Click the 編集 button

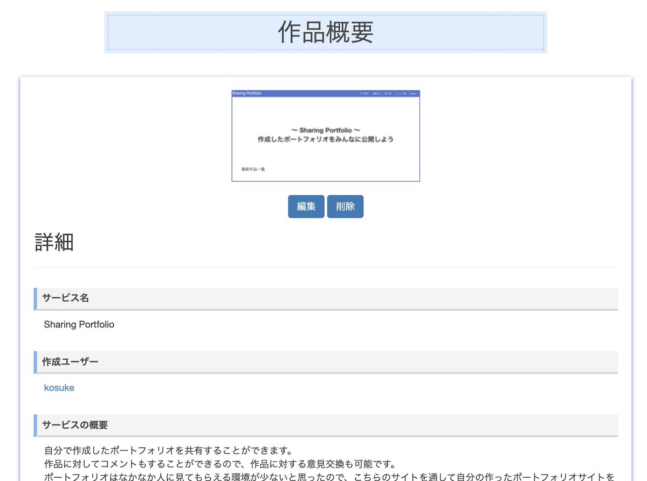[x=306, y=206]
